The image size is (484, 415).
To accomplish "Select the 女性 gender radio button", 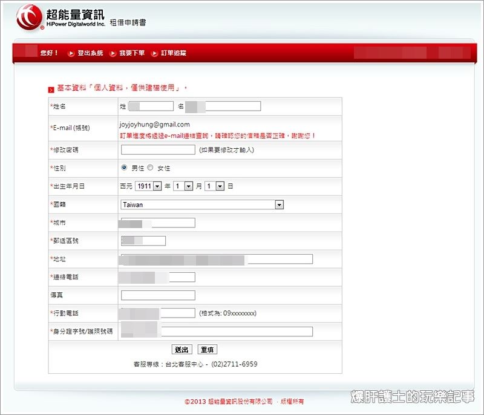I will pyautogui.click(x=150, y=168).
